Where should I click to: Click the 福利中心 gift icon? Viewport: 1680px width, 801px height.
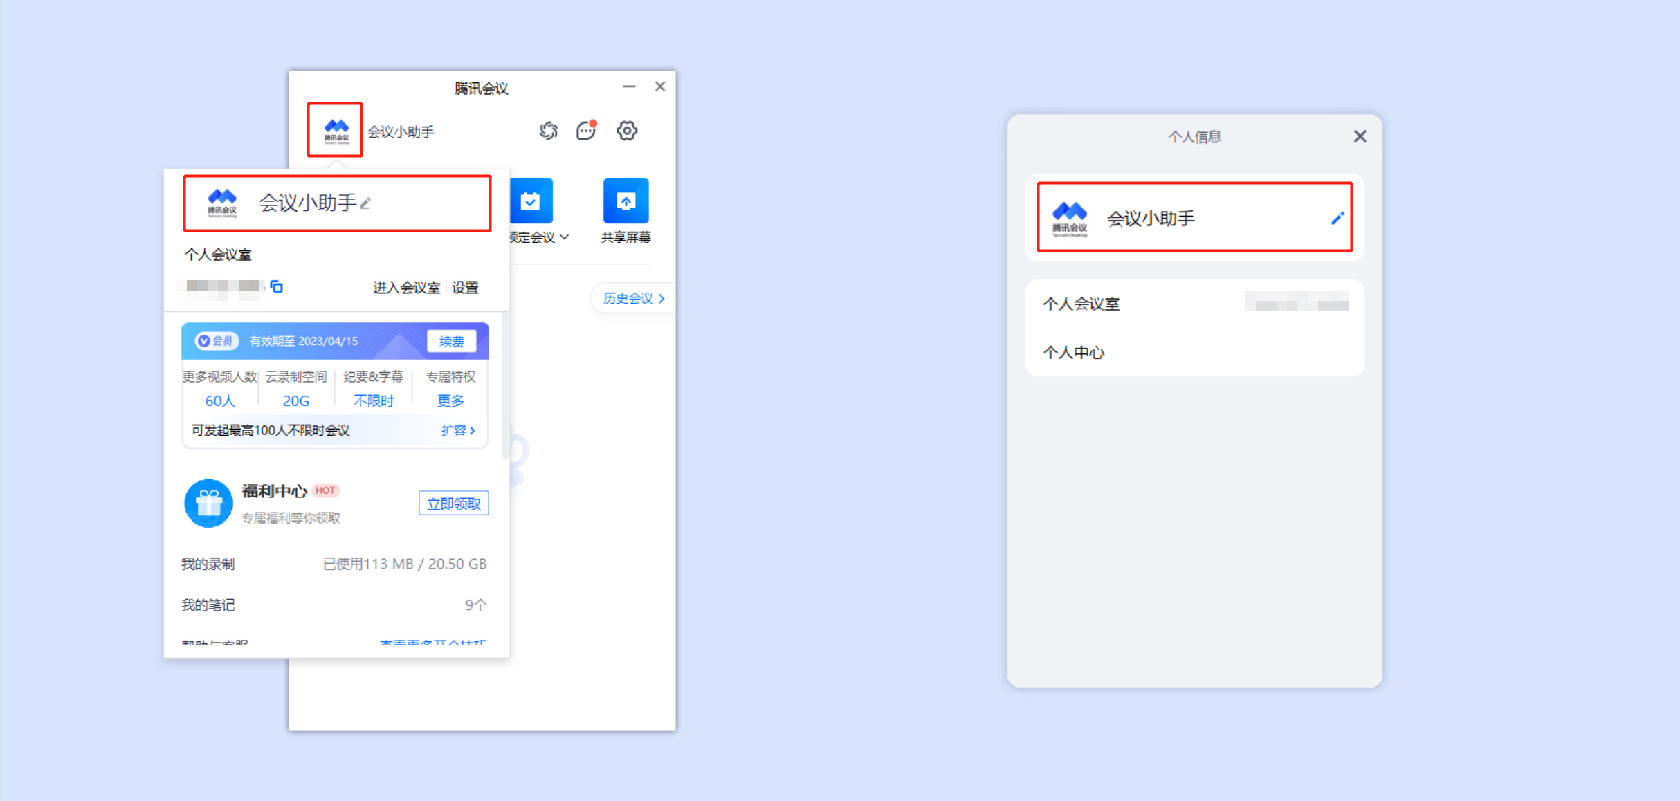pyautogui.click(x=208, y=503)
